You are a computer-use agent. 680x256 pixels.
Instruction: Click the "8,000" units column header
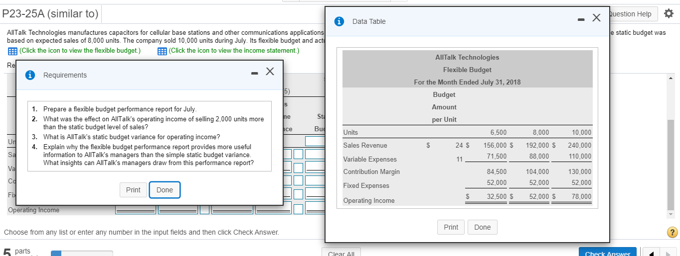(x=541, y=133)
